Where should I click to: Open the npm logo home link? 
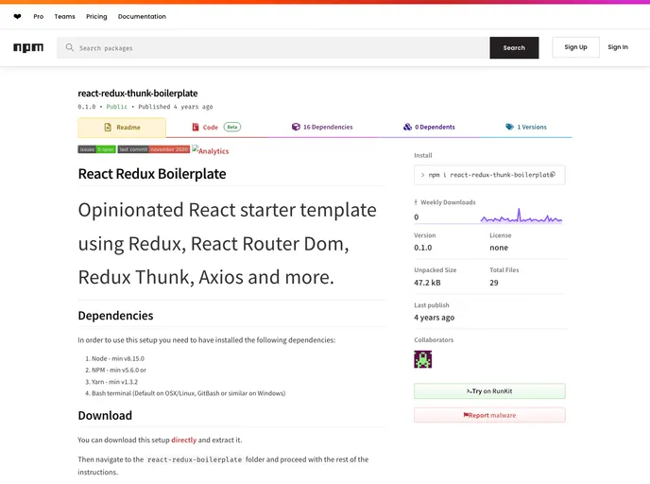[x=28, y=47]
